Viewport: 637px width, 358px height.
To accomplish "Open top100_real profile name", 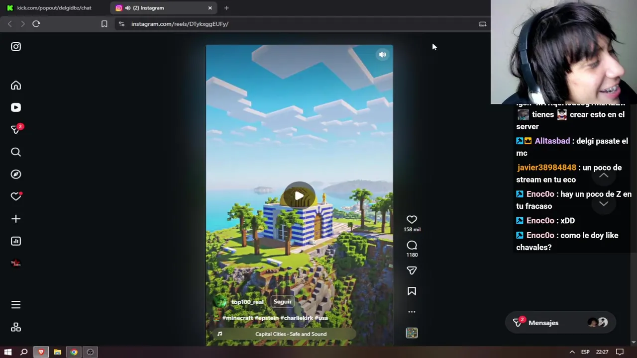I will [247, 302].
